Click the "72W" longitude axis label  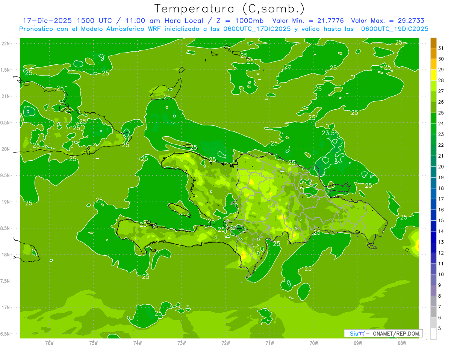coord(225,343)
